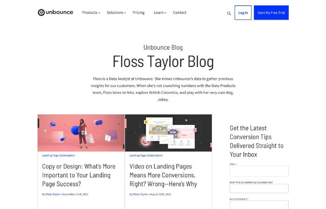Open the Pricing page
The height and width of the screenshot is (209, 326).
pyautogui.click(x=138, y=13)
